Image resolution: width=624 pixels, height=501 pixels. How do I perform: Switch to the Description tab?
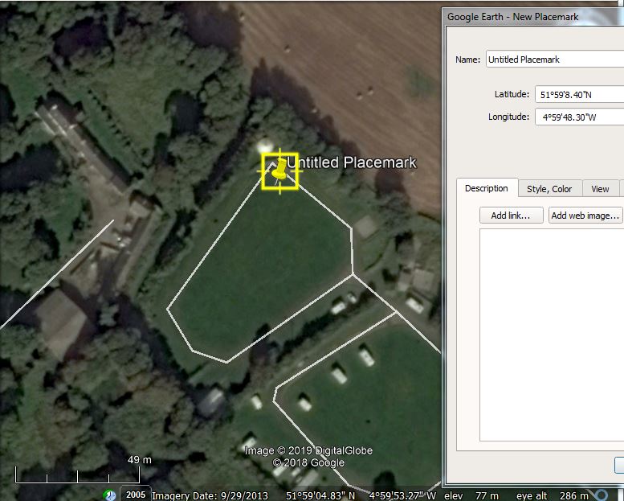[x=487, y=188]
